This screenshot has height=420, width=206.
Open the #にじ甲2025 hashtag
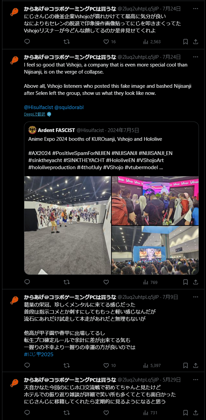(x=38, y=355)
